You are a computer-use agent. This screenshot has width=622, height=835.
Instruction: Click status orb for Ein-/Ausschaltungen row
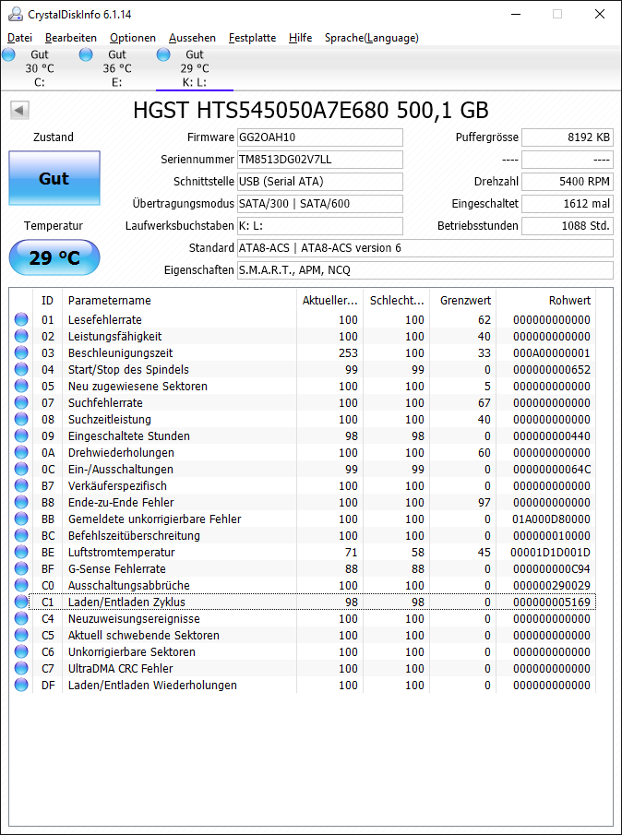(21, 469)
